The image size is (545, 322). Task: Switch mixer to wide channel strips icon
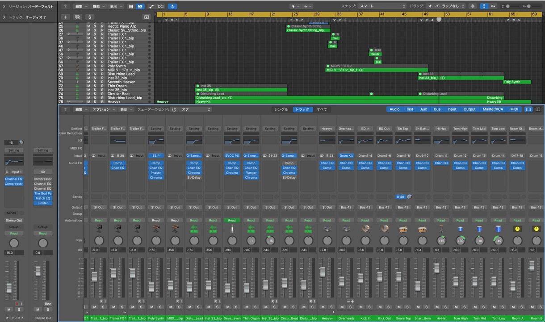538,109
